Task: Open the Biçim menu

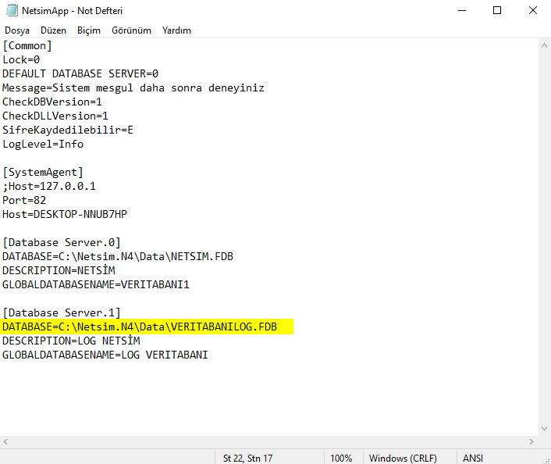Action: point(89,30)
